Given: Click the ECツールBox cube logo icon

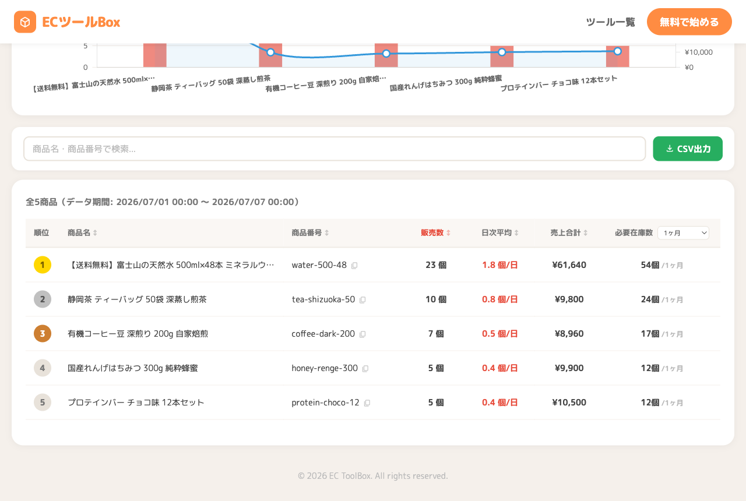Looking at the screenshot, I should 25,22.
